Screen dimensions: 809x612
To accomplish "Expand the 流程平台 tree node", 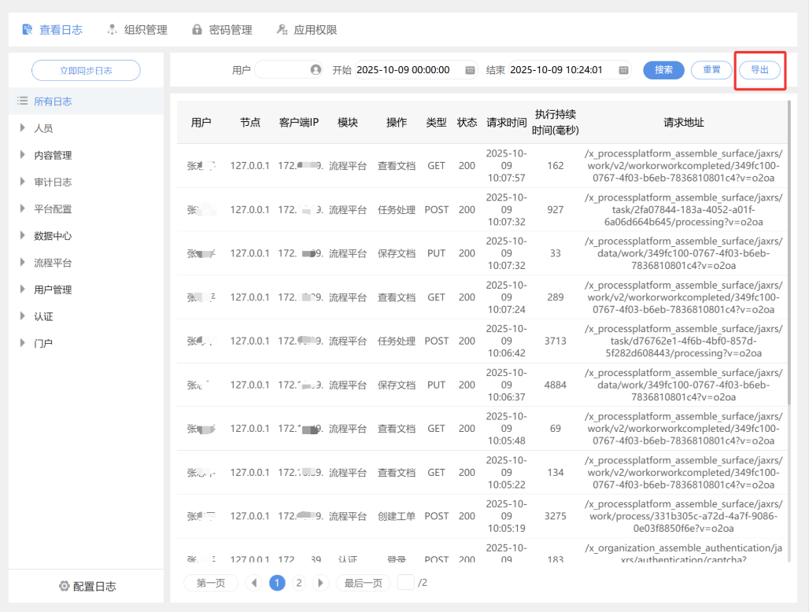I will pyautogui.click(x=23, y=263).
